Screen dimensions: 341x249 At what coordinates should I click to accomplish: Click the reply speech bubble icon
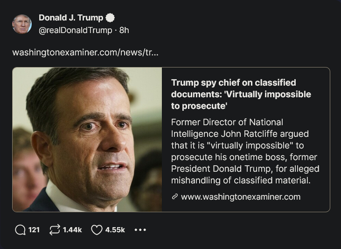(x=20, y=230)
